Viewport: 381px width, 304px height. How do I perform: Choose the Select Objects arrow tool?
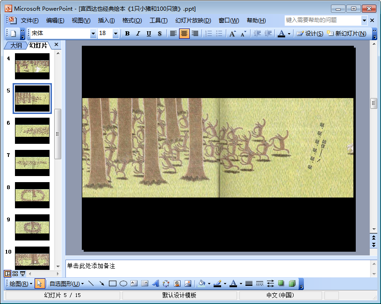tap(40, 283)
